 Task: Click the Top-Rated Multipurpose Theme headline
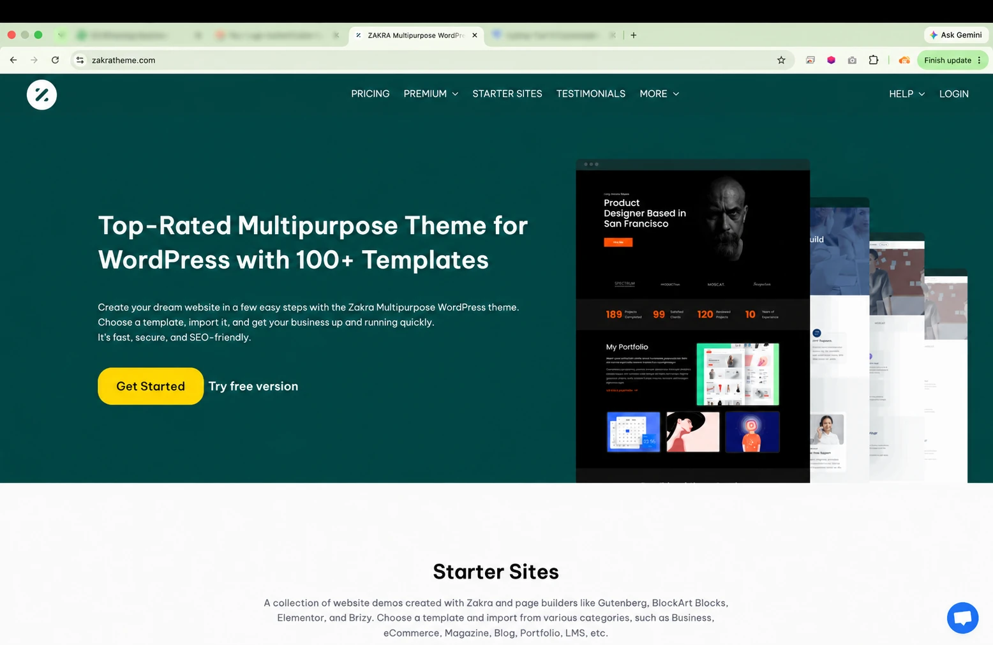point(313,242)
